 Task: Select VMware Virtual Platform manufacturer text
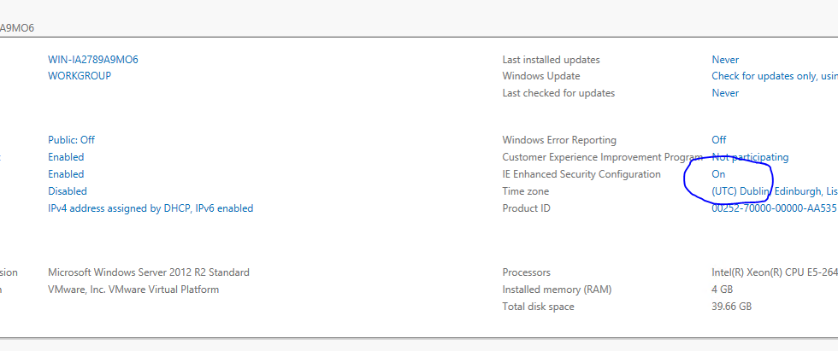tap(133, 290)
